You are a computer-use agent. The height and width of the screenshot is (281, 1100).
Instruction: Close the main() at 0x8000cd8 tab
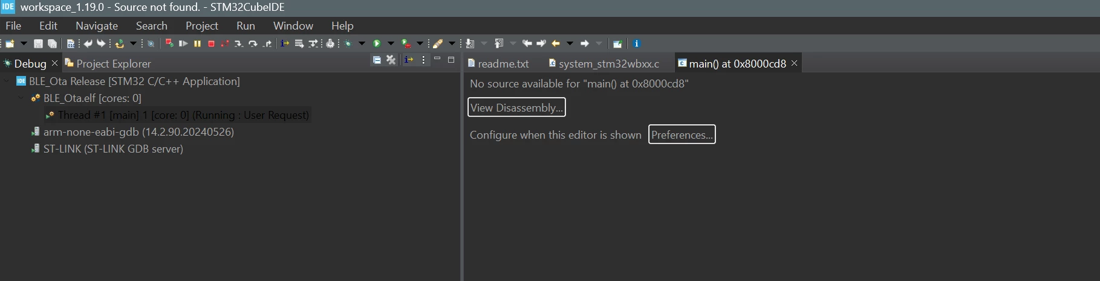(795, 63)
